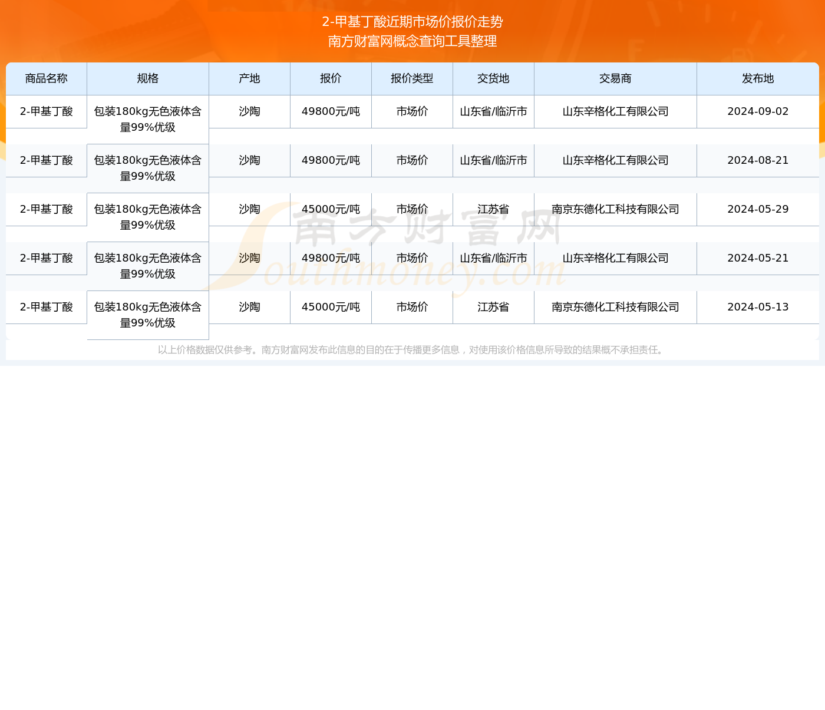The height and width of the screenshot is (710, 825).
Task: Click the spec cell in the 2024-08-21 row
Action: (x=148, y=169)
